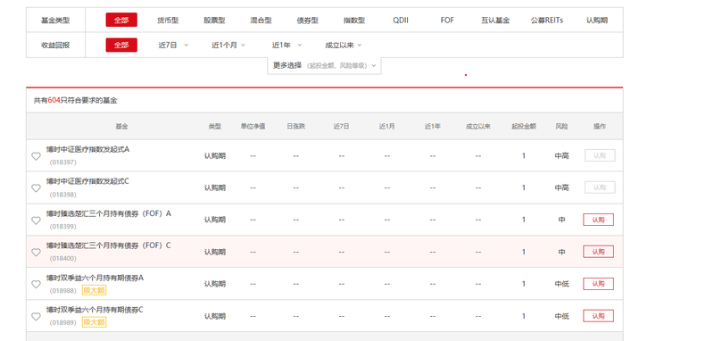Open 近1个月 return dropdown
The height and width of the screenshot is (341, 714).
coord(228,45)
